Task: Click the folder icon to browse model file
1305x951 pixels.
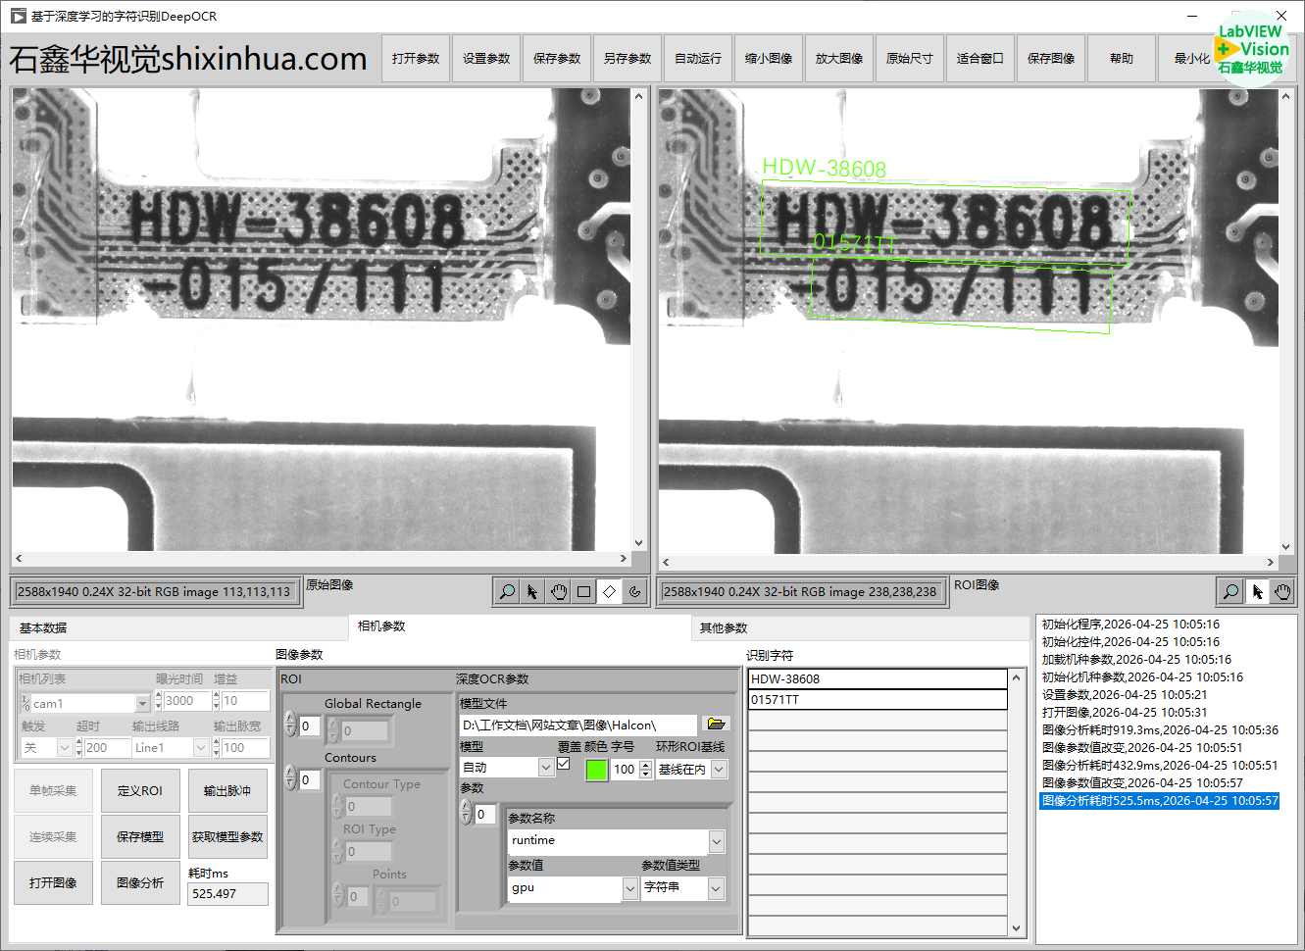Action: [716, 725]
